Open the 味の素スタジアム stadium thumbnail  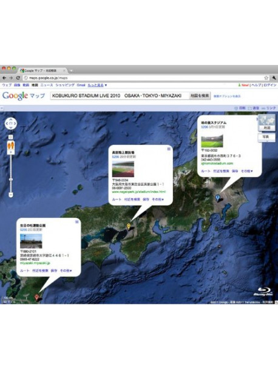coord(212,141)
